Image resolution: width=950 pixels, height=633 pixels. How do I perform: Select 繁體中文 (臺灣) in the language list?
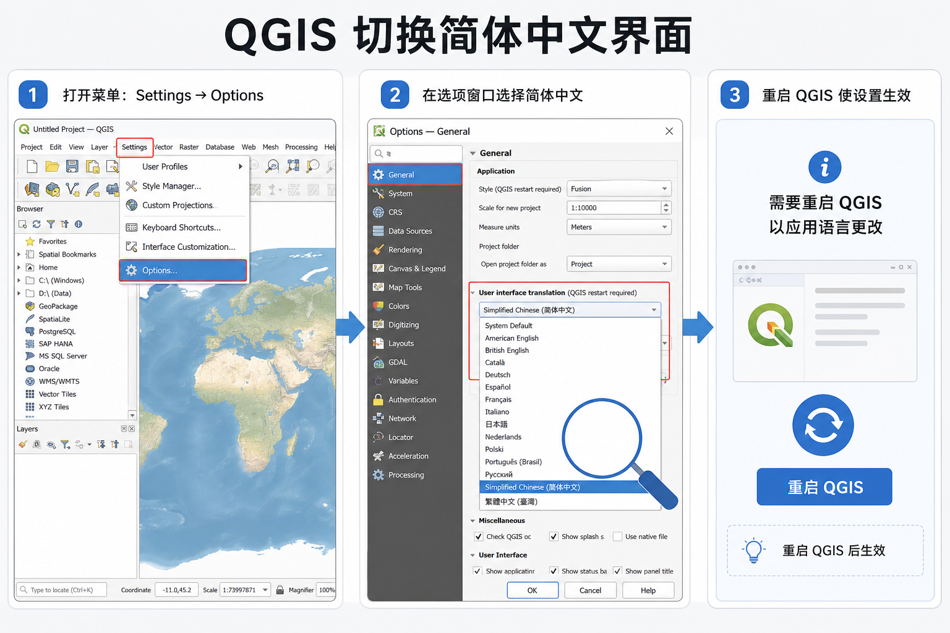(570, 501)
